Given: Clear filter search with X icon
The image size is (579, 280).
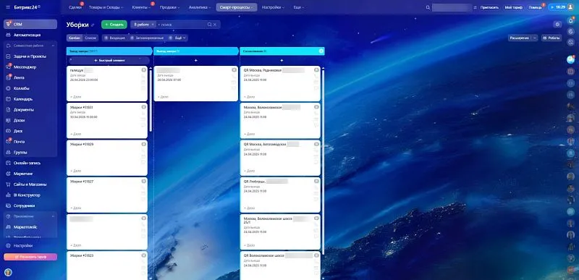Looking at the screenshot, I should 215,25.
